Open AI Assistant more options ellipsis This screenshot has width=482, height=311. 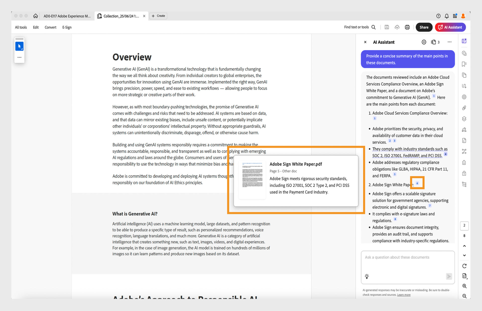449,42
